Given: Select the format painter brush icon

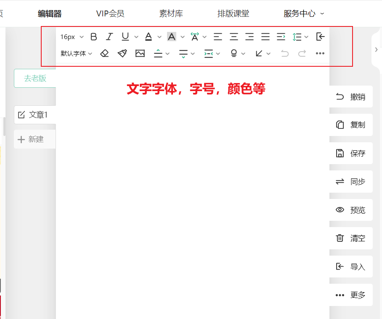Looking at the screenshot, I should pyautogui.click(x=122, y=53).
